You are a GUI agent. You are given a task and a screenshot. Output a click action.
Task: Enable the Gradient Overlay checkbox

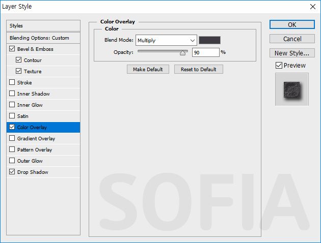click(x=12, y=138)
